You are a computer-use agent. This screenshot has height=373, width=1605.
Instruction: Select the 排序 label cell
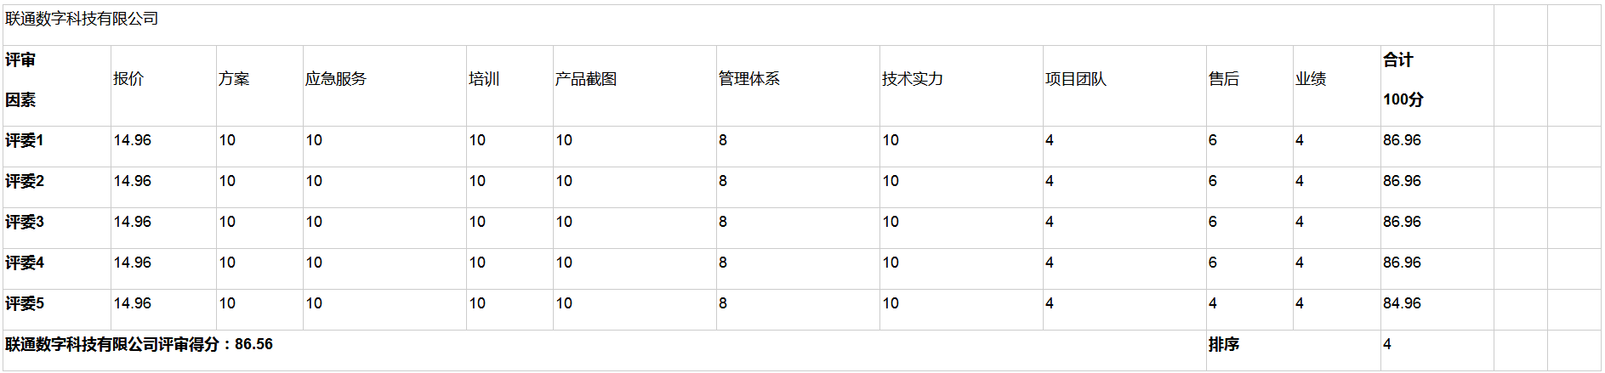click(1224, 345)
